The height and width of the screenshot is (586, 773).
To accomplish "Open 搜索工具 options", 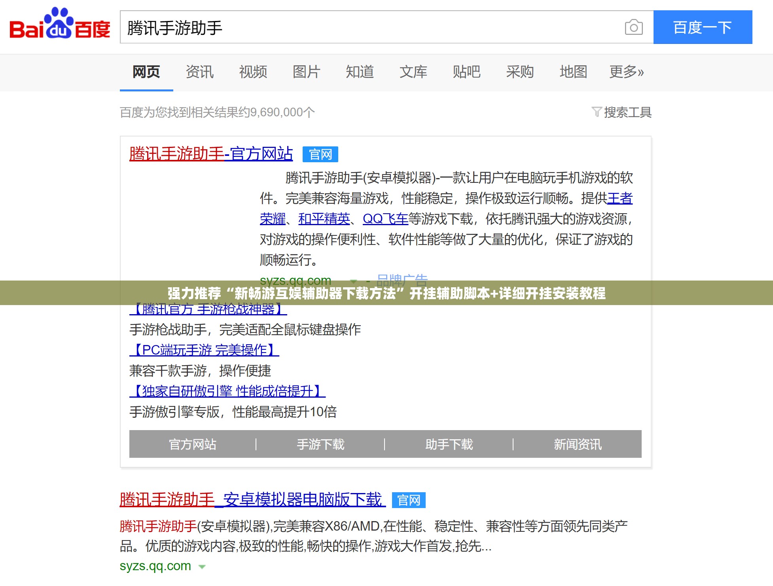I will (x=628, y=112).
